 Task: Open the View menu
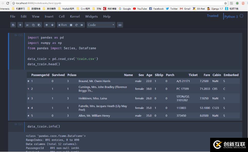coord(36,16)
